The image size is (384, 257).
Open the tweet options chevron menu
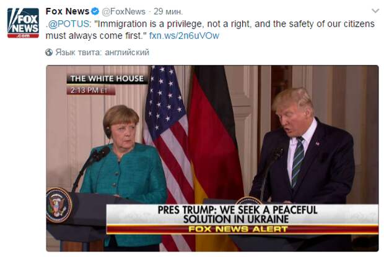click(x=375, y=11)
